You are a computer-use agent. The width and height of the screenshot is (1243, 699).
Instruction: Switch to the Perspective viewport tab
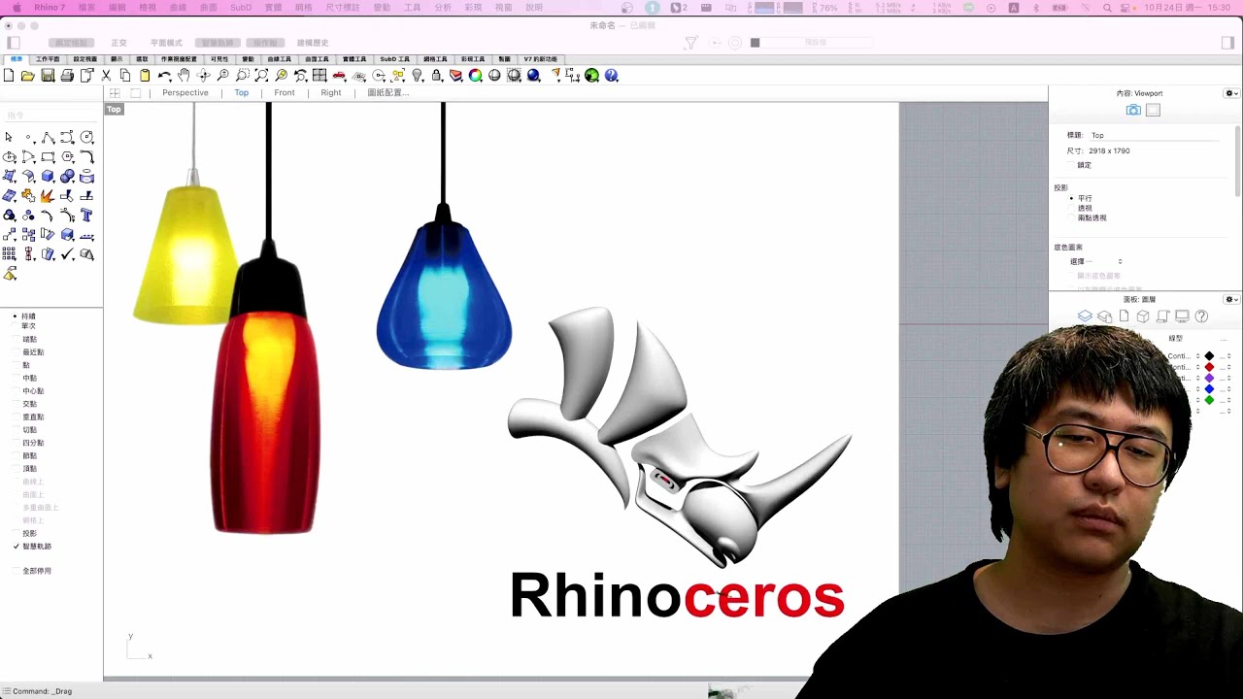click(x=185, y=93)
